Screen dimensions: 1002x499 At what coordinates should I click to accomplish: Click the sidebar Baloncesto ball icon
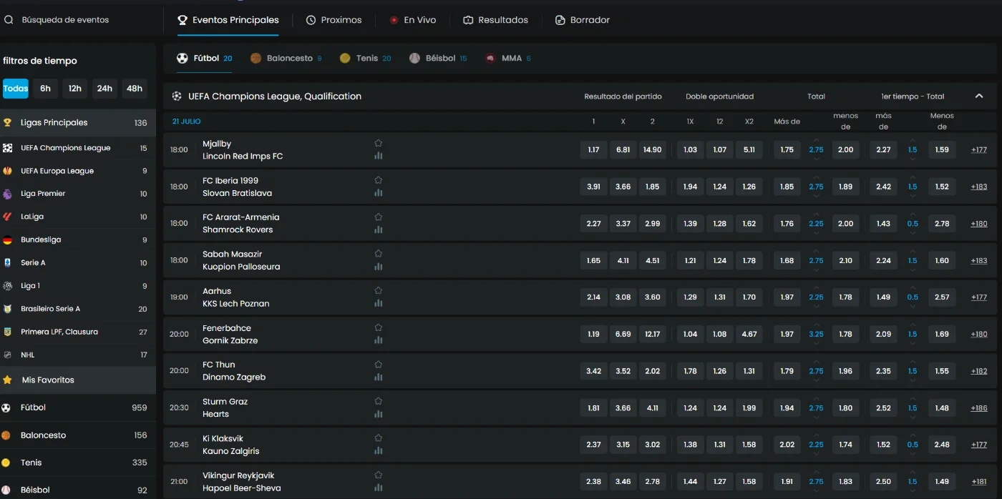(x=6, y=435)
